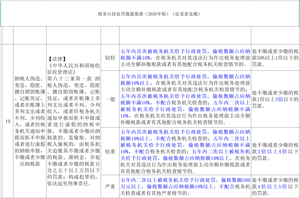
Task: Select the title cell 税务行政处罚裁量基准（2026年版）
Action: [x=150, y=14]
